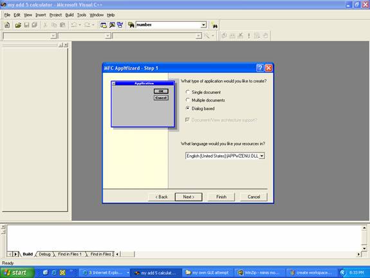Open the Undo history dropdown arrow
Screen dimensions: 370x278
coord(80,25)
